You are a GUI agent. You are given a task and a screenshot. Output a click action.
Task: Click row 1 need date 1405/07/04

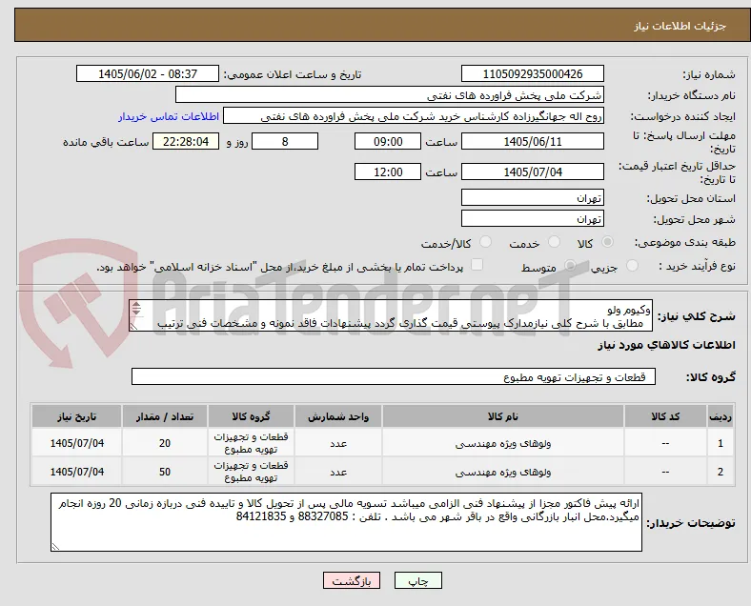76,443
